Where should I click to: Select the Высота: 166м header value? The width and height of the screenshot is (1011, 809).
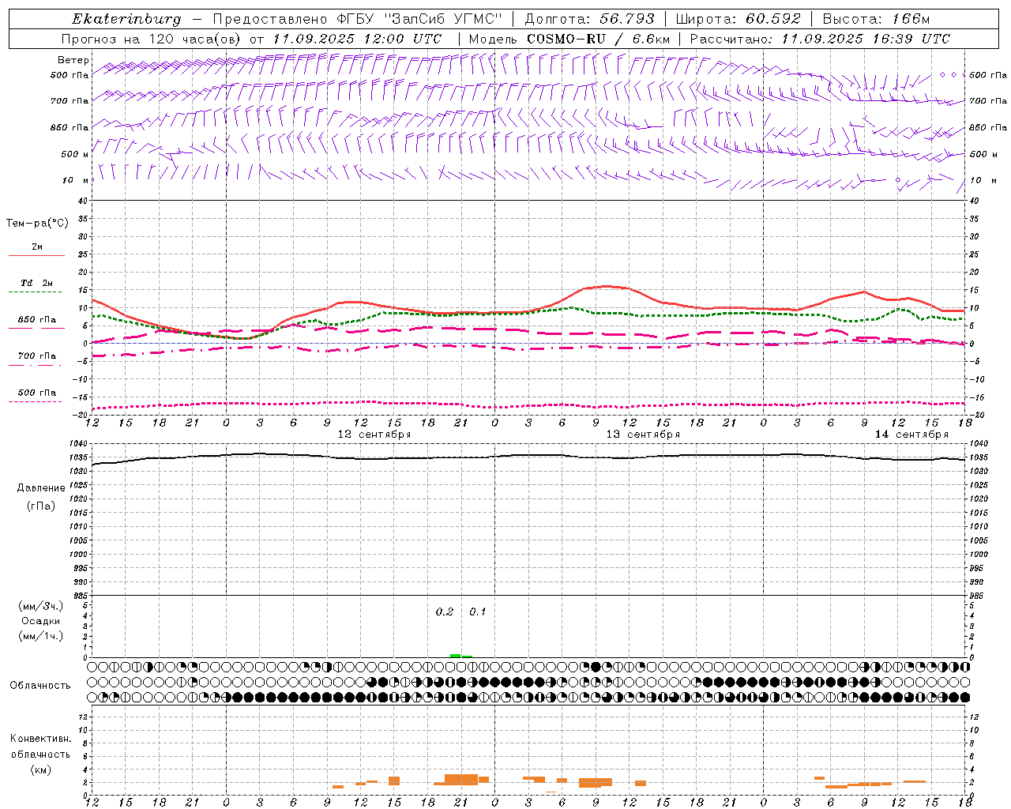coord(876,19)
